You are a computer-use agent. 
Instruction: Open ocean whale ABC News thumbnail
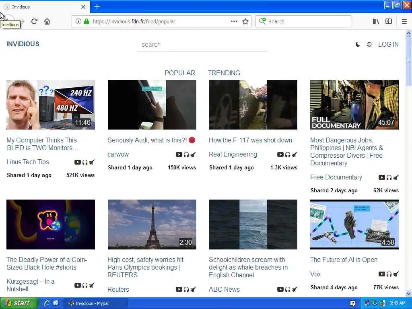coord(253,225)
